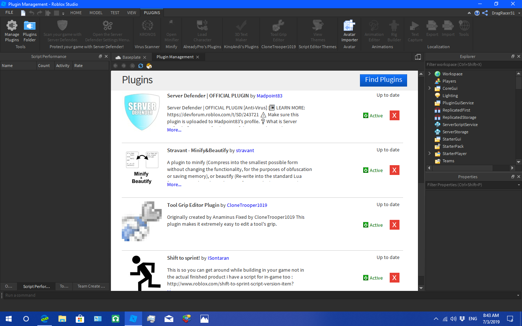The width and height of the screenshot is (522, 326).
Task: Open the View Themes script editor tool
Action: pos(318,31)
